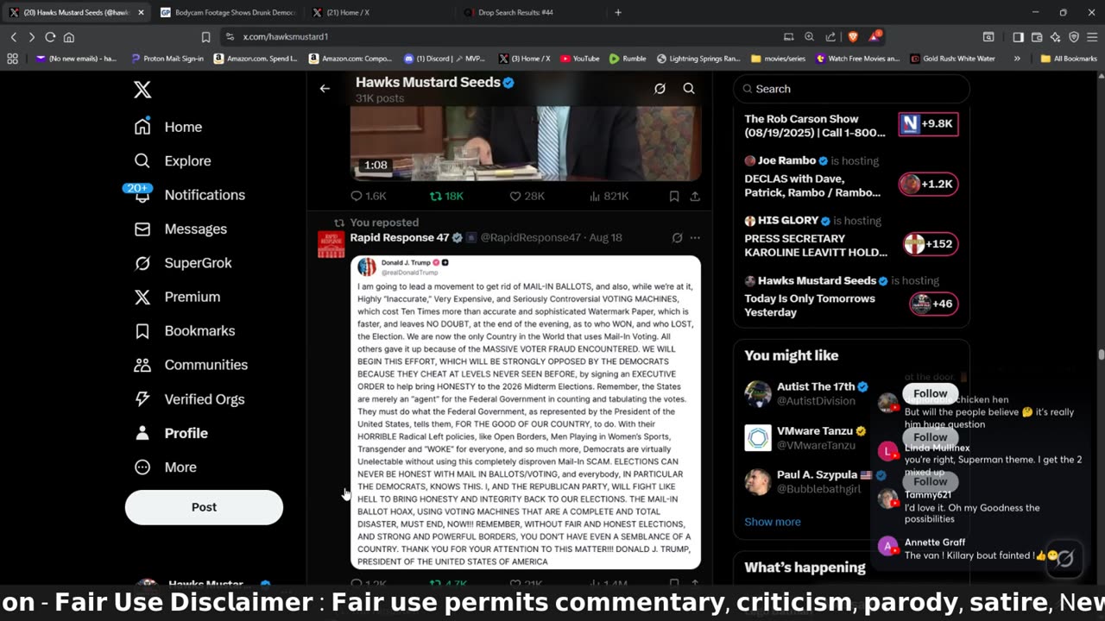The width and height of the screenshot is (1105, 621).
Task: Switch to Bodycam Footage Shows Drunk tab
Action: (229, 12)
